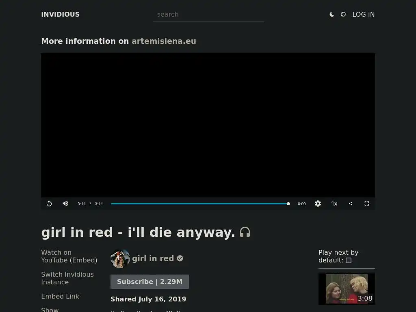Open girl in red channel avatar

click(x=120, y=258)
